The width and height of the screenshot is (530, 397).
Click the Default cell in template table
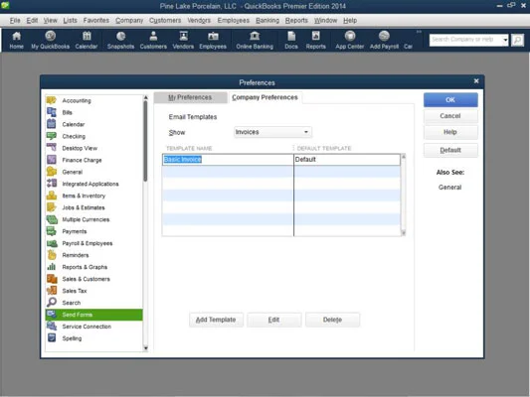click(347, 160)
